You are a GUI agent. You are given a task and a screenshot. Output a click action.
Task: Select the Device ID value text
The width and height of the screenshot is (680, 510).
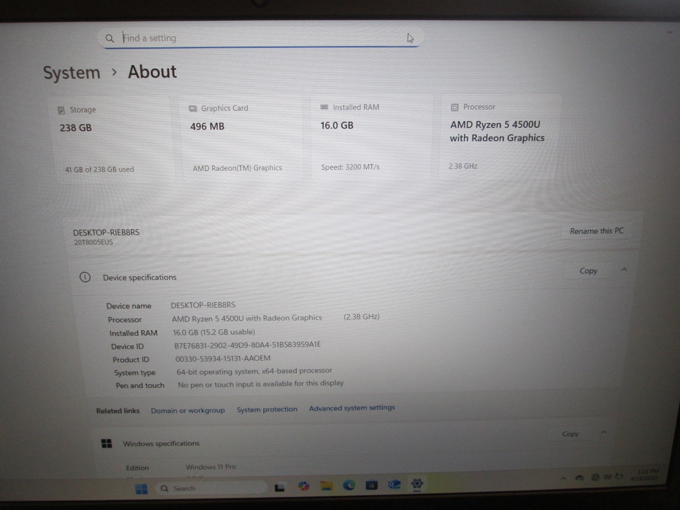pos(247,345)
